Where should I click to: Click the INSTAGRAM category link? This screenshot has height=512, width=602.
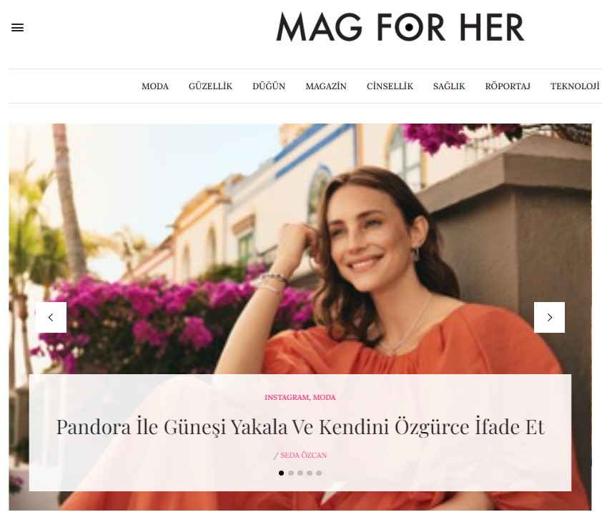pos(287,397)
